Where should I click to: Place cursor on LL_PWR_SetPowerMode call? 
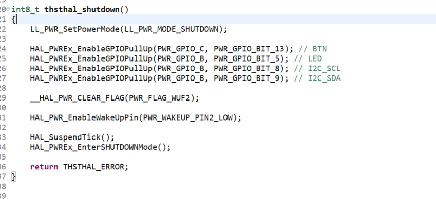(74, 29)
